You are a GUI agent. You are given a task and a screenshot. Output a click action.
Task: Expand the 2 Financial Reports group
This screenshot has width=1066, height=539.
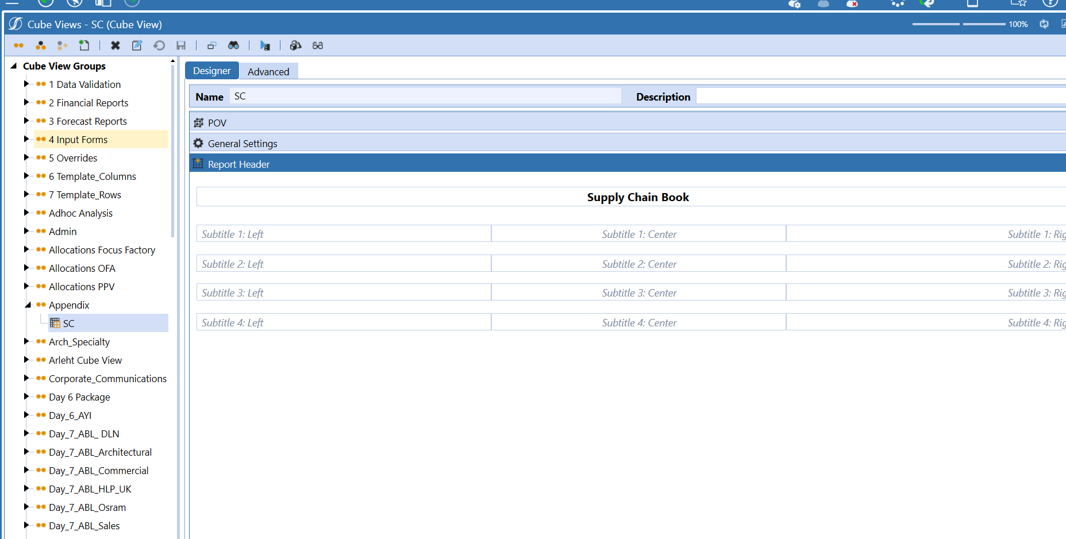26,103
